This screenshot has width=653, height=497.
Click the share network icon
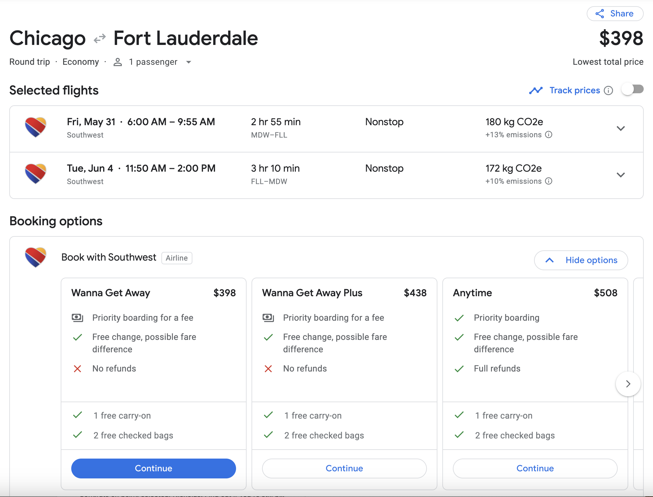click(600, 14)
